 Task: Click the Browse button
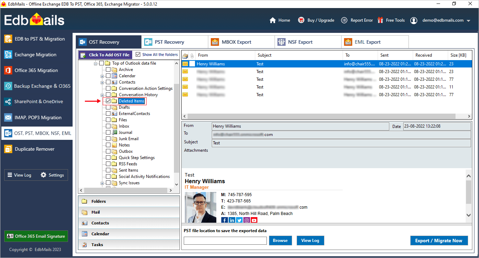[280, 241]
